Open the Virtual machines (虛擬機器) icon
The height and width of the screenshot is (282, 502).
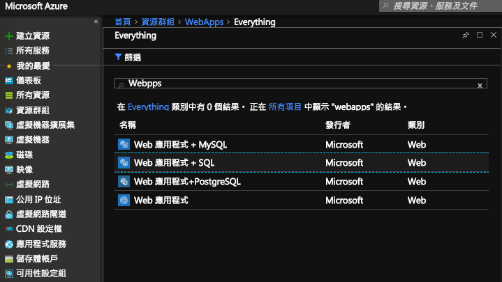9,140
